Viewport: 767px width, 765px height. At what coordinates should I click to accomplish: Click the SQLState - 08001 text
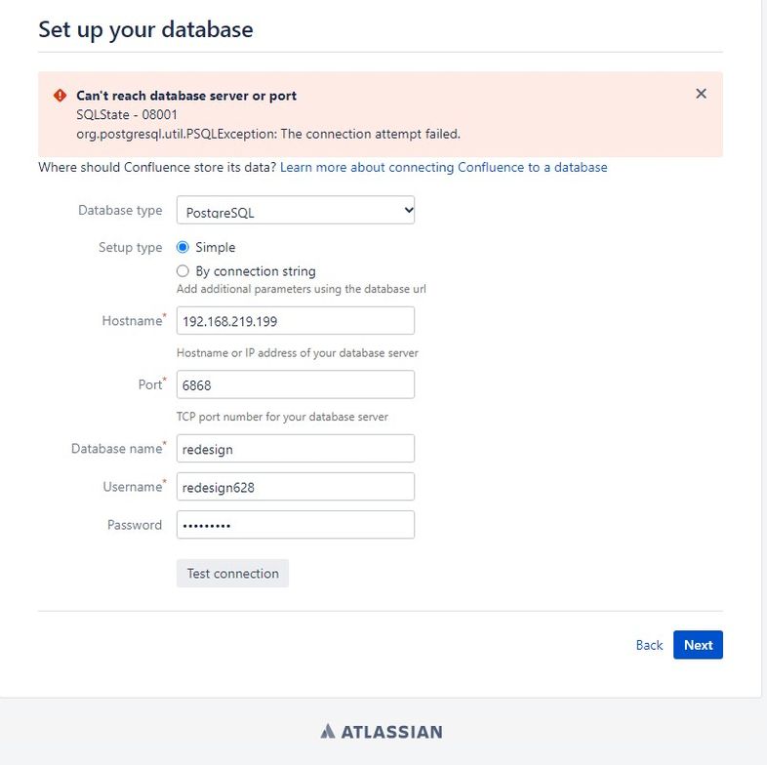(x=127, y=115)
